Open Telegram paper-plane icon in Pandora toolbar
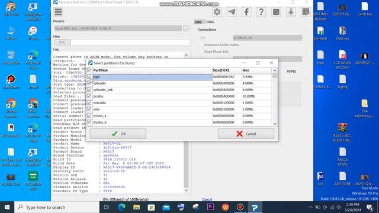379x213 pixels. [232, 12]
